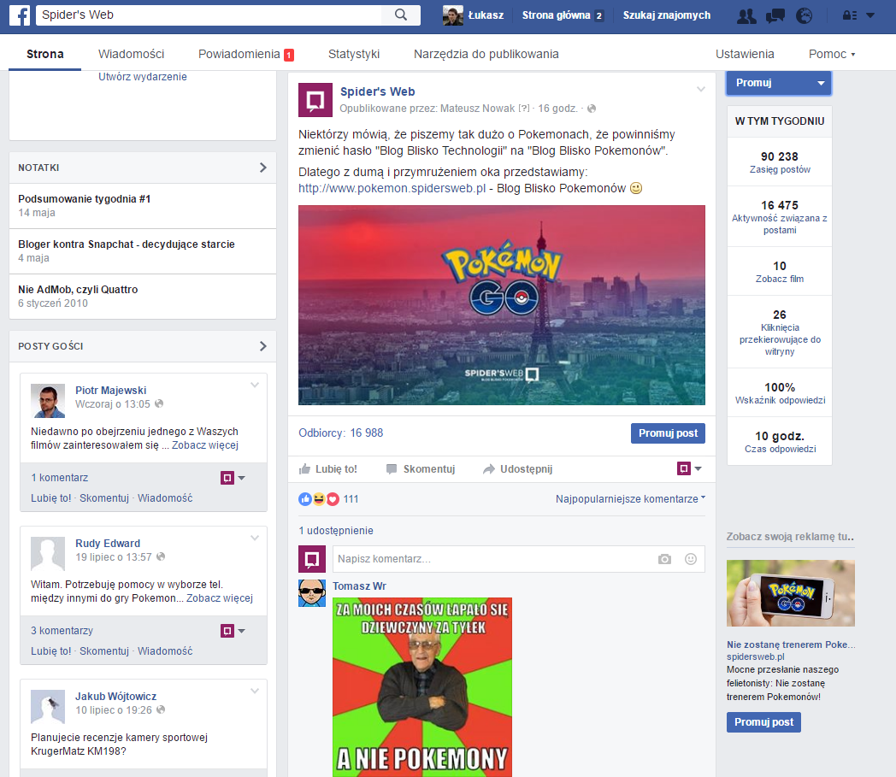Open Najpopularniejsze komentarze sort dropdown
The image size is (896, 777).
(630, 498)
